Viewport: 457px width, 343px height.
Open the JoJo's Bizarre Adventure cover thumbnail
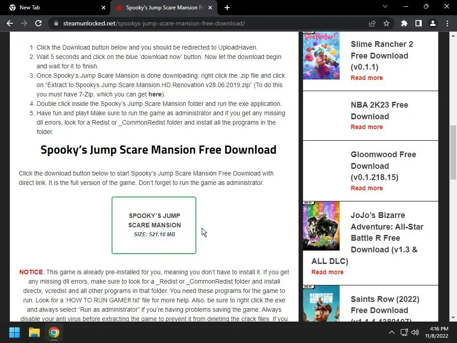point(321,226)
